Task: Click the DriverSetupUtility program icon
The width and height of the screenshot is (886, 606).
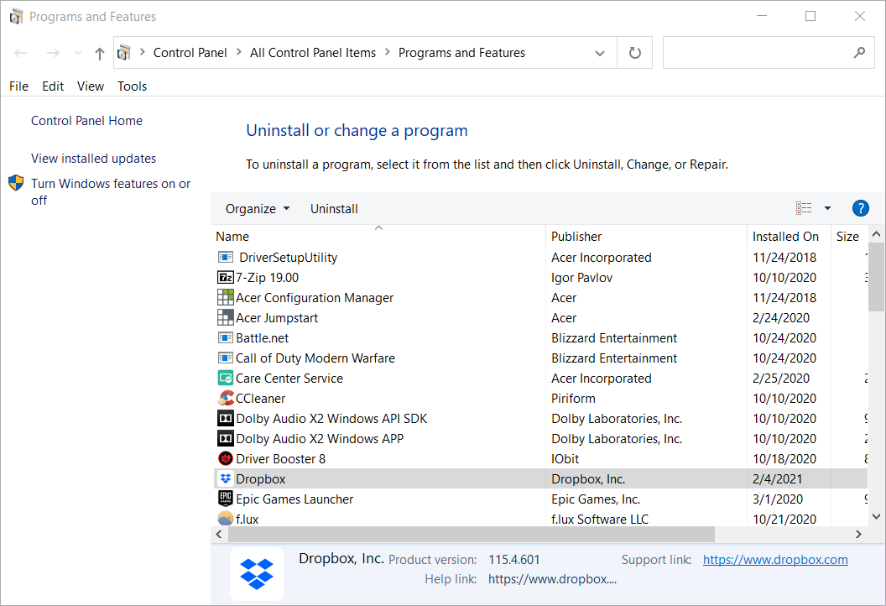Action: coord(226,257)
